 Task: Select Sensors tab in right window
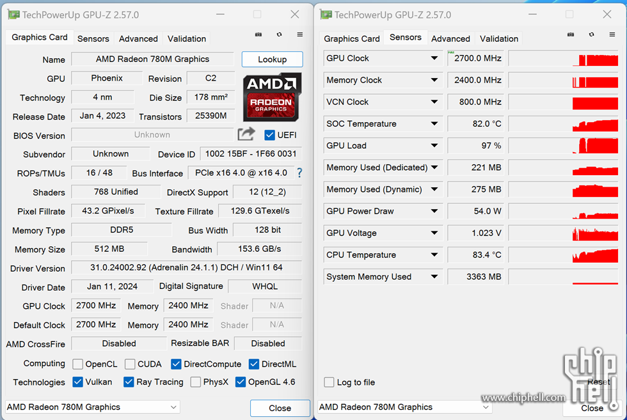point(406,37)
